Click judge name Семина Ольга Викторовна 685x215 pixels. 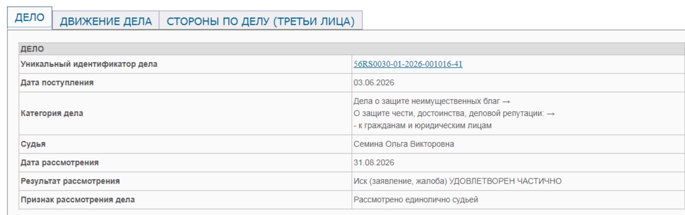coord(404,145)
